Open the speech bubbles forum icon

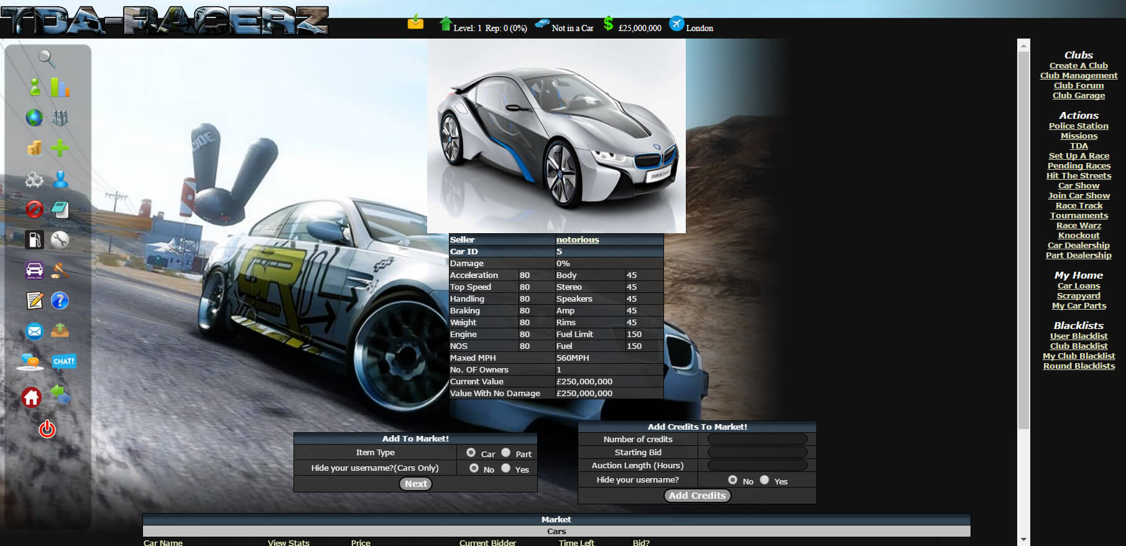(x=30, y=362)
